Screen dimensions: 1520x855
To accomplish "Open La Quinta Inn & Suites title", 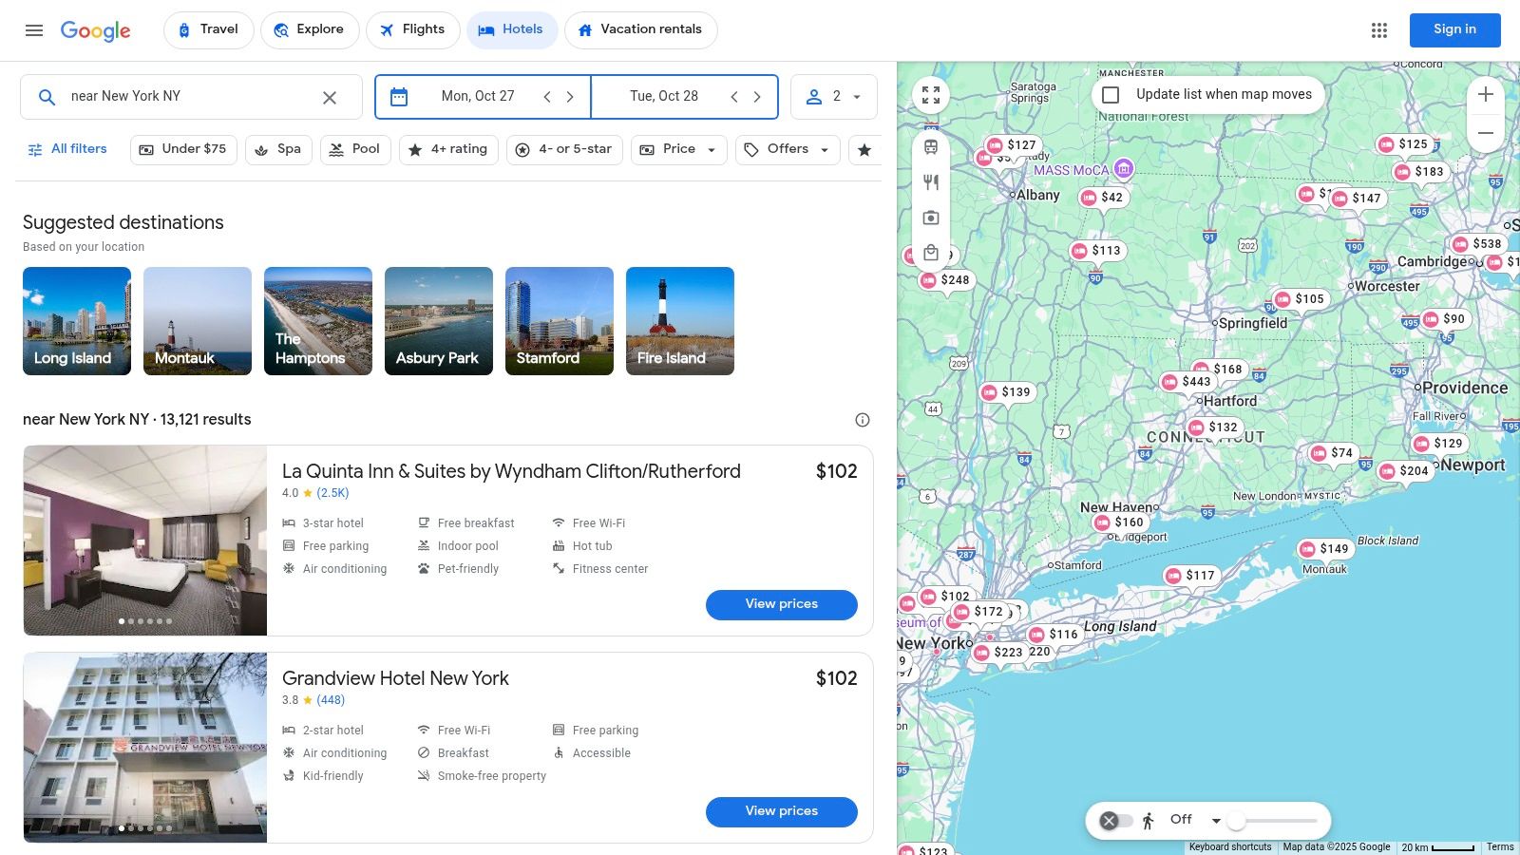I will [511, 472].
